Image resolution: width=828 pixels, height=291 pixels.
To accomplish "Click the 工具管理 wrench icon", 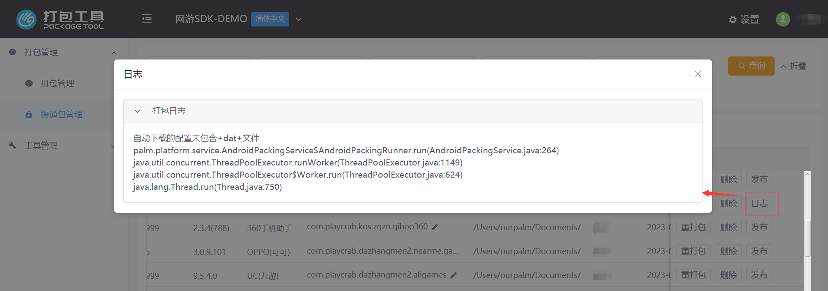I will tap(13, 145).
